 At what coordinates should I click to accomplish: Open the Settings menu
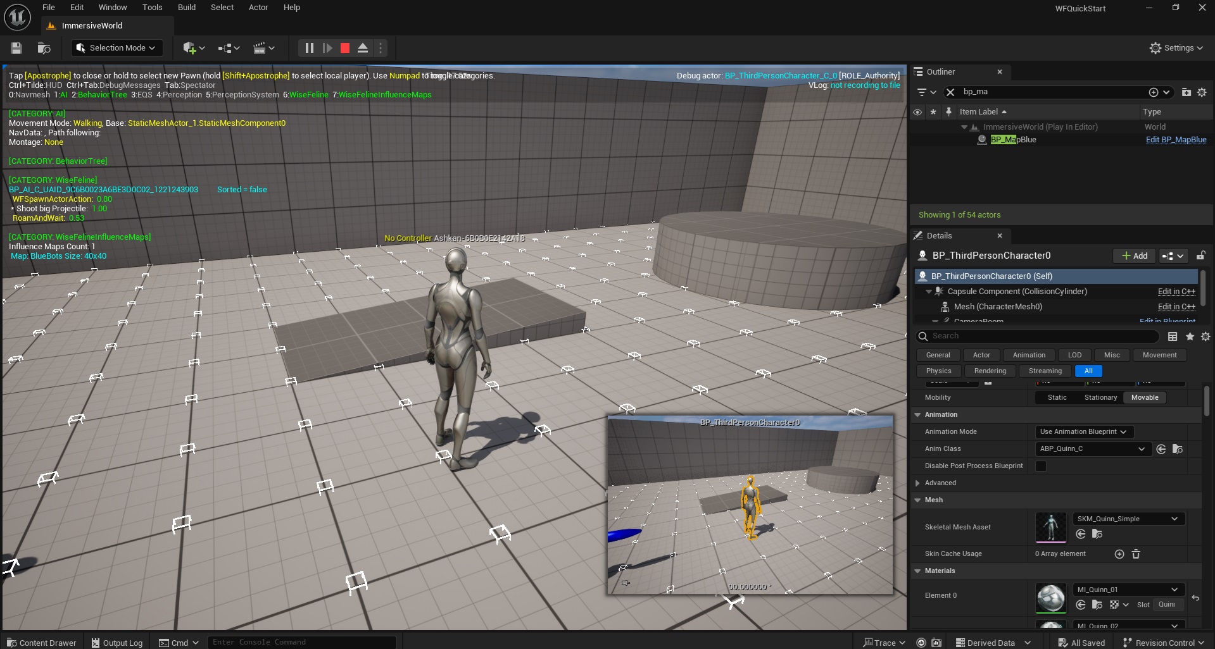1176,48
